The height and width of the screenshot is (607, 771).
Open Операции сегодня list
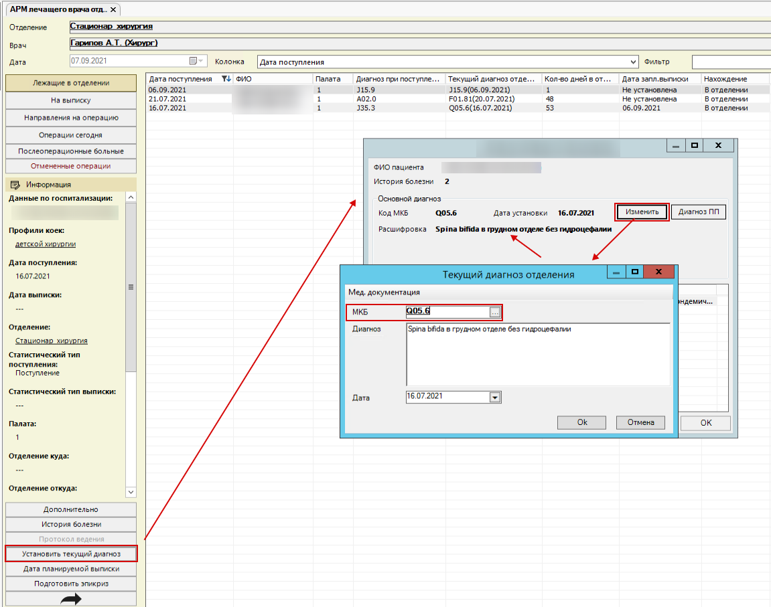[71, 135]
